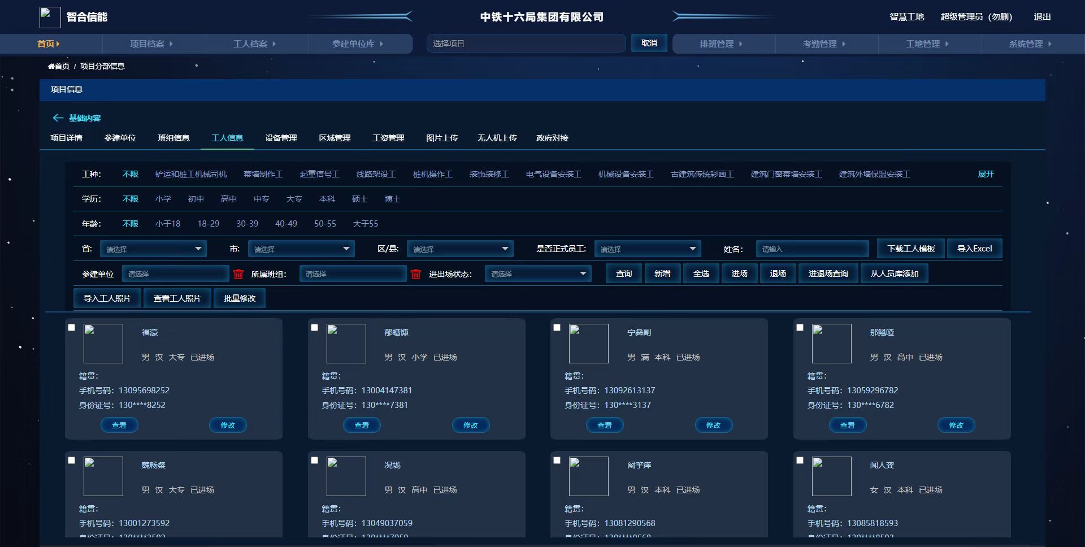Click the 查看工人照片 button
This screenshot has width=1085, height=547.
tap(177, 298)
